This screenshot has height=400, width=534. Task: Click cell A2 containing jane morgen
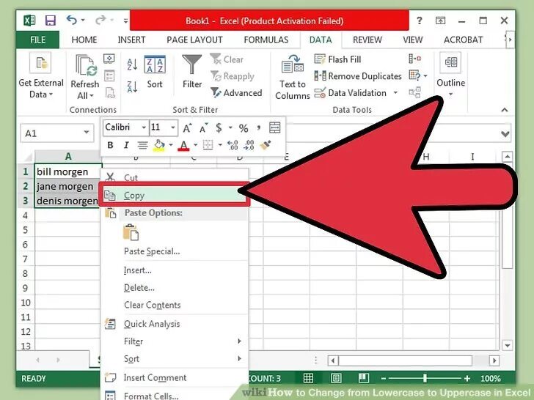(x=68, y=186)
